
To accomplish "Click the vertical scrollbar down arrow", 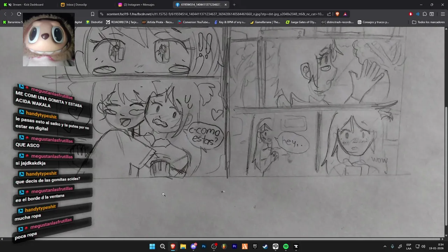I will tap(446, 235).
